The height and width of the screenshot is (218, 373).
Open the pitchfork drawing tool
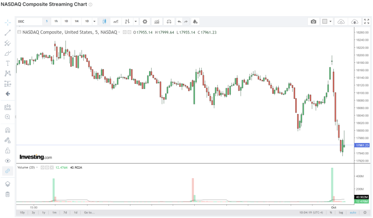8,43
